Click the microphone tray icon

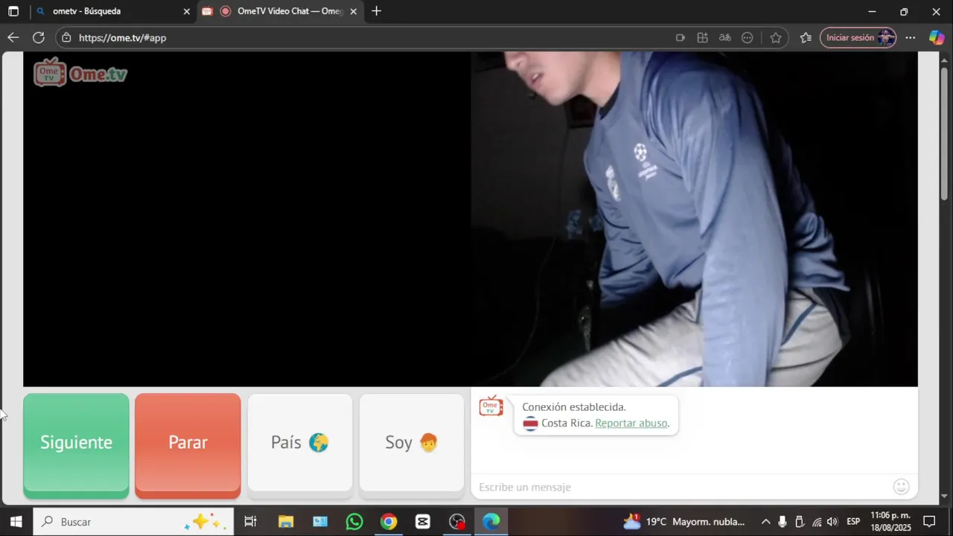[x=783, y=522]
